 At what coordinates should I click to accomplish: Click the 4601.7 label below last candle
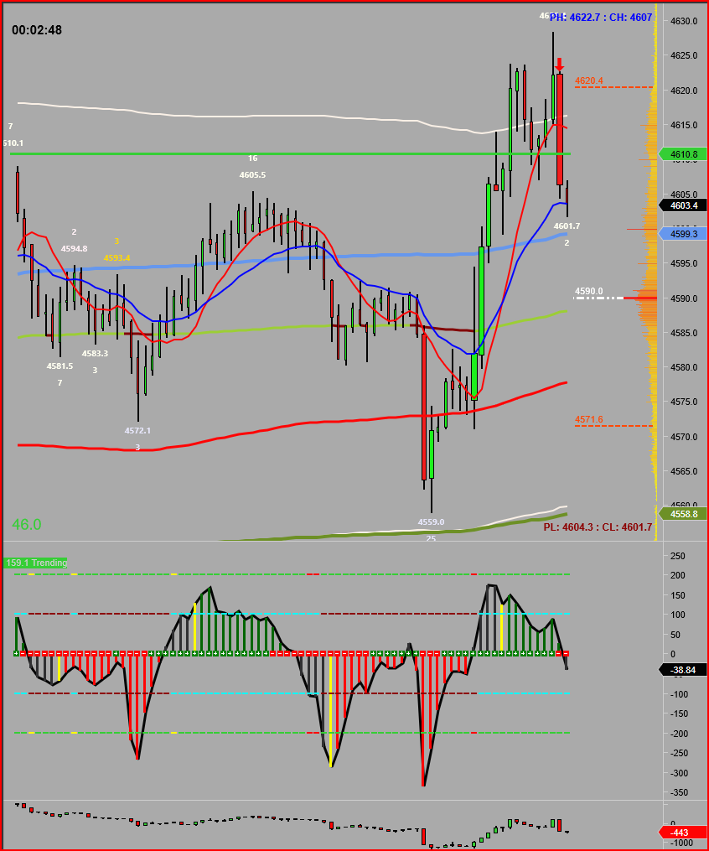point(567,226)
